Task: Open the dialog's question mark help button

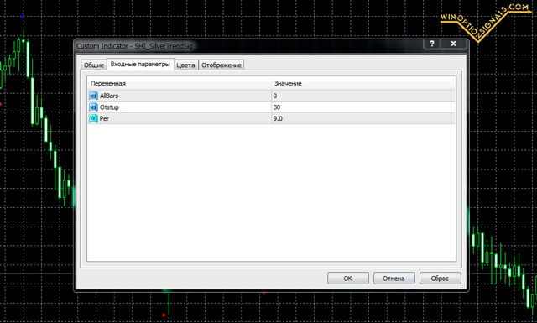Action: tap(432, 44)
